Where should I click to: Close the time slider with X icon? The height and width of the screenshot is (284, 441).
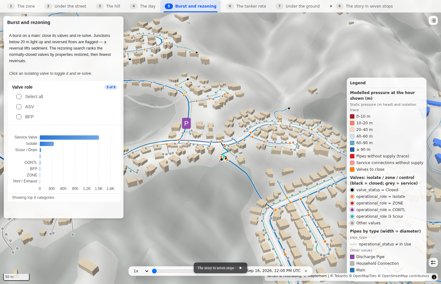pos(306,271)
